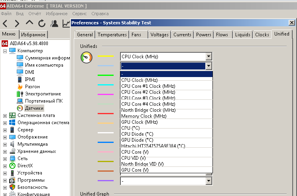
Task: Click the Портативный ПК laptop icon
Action: pos(20,101)
